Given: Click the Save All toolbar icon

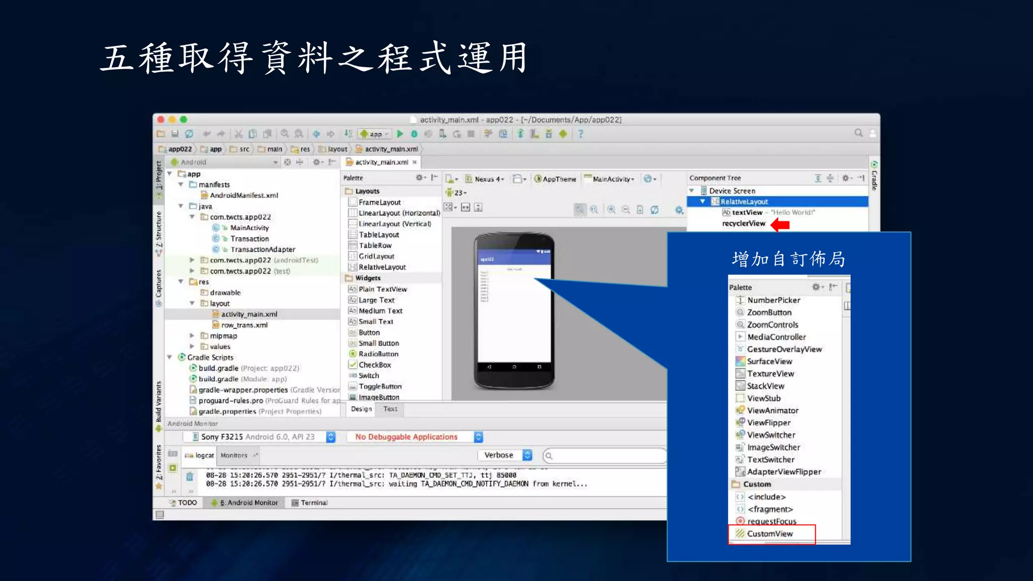Looking at the screenshot, I should tap(175, 134).
